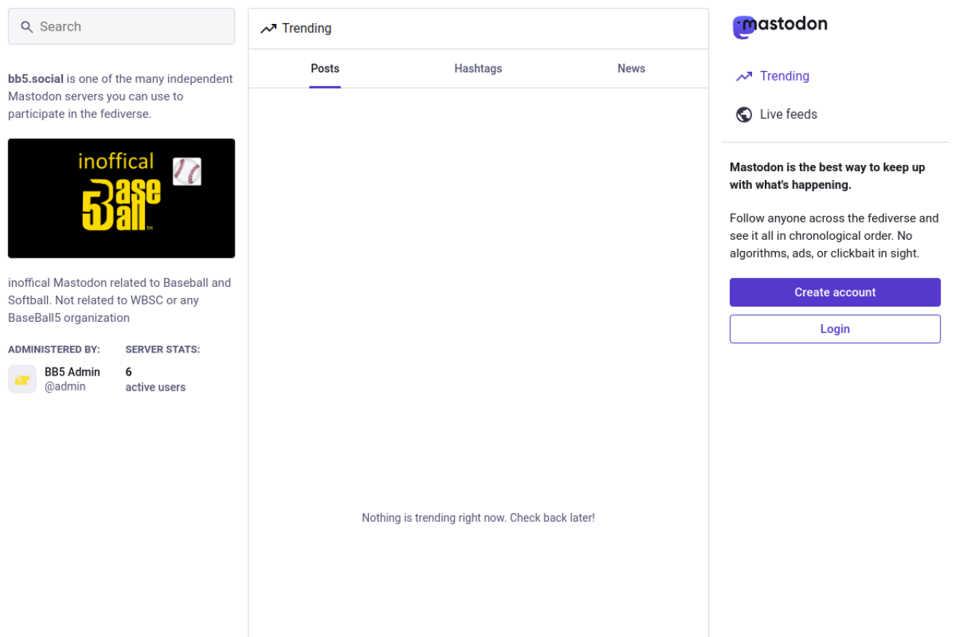The width and height of the screenshot is (956, 637).
Task: Click the Login button
Action: (835, 329)
